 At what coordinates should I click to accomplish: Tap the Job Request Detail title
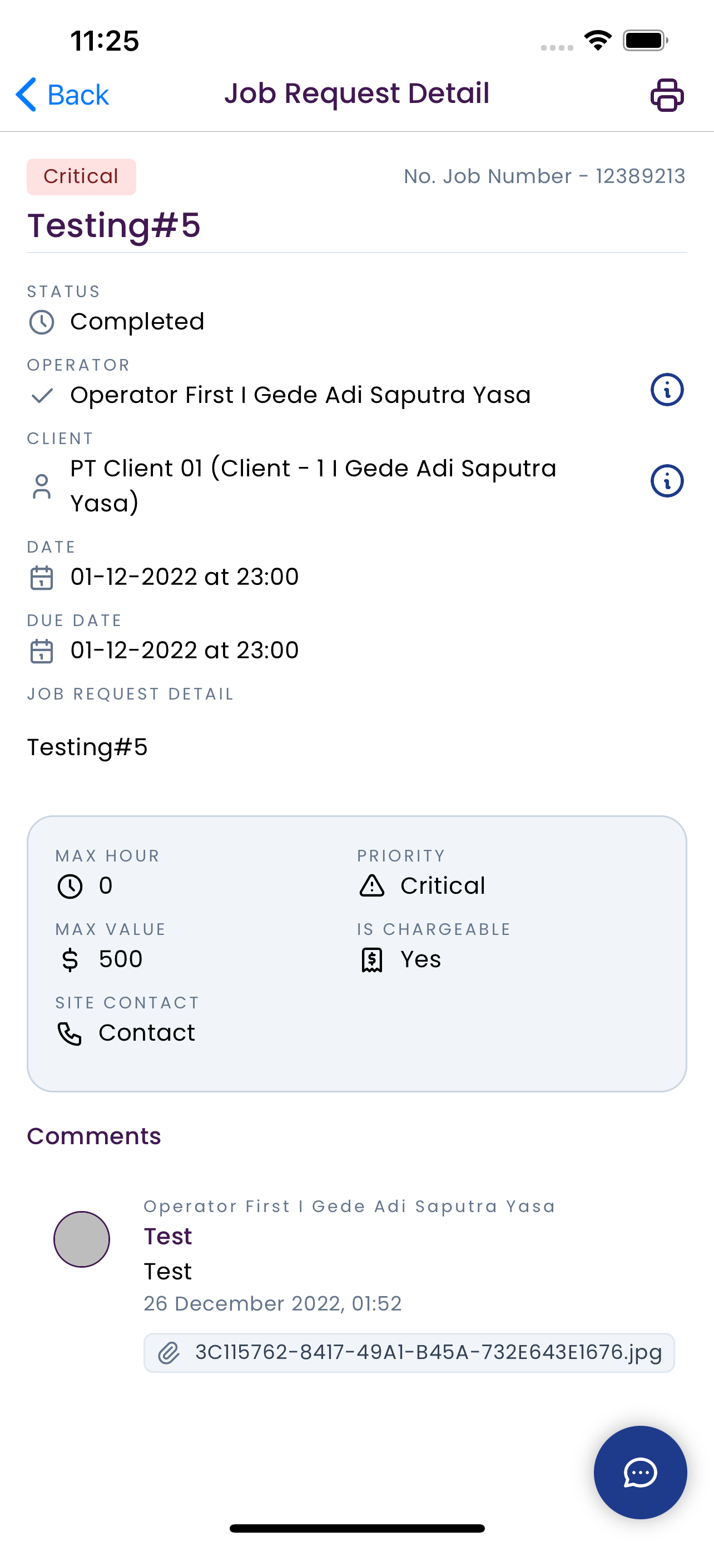pyautogui.click(x=356, y=93)
